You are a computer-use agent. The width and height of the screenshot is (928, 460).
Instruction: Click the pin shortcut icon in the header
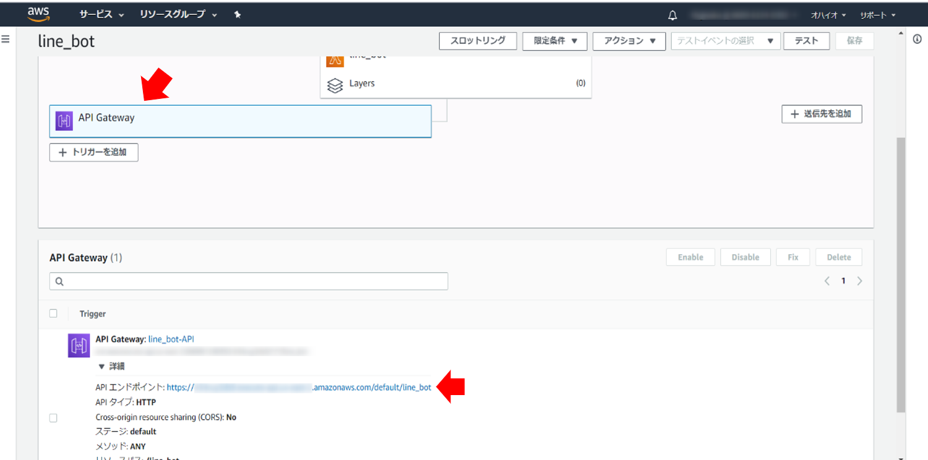238,15
